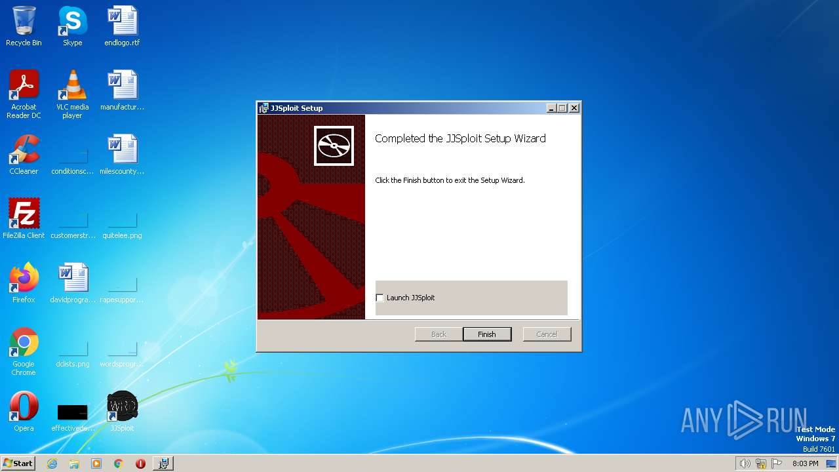Select the manufactur... Word document icon
839x472 pixels.
point(122,90)
